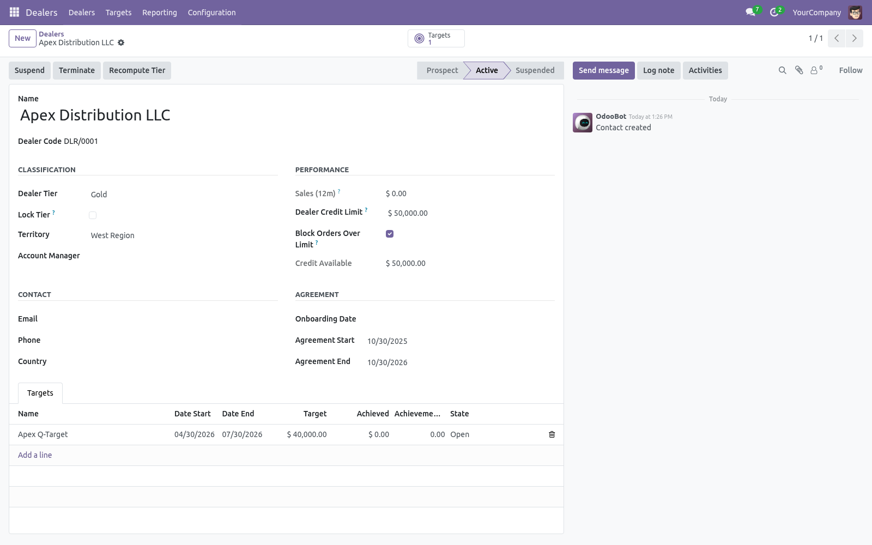
Task: Attach files with paperclip icon
Action: pyautogui.click(x=799, y=70)
